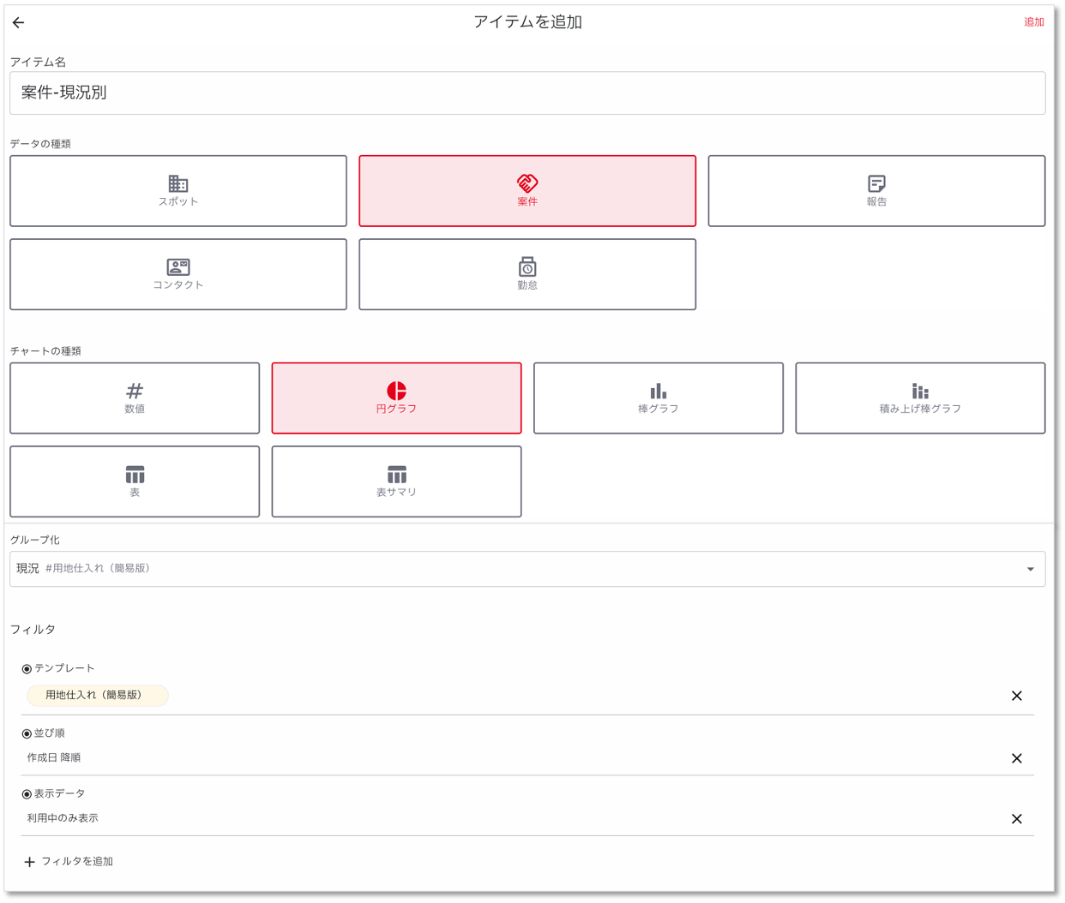Select the 表 chart type
This screenshot has width=1065, height=903.
coord(135,481)
